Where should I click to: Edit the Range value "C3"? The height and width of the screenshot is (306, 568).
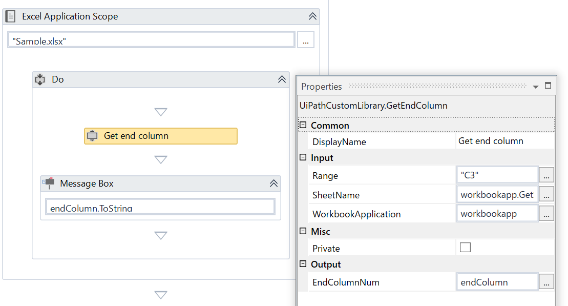(497, 175)
